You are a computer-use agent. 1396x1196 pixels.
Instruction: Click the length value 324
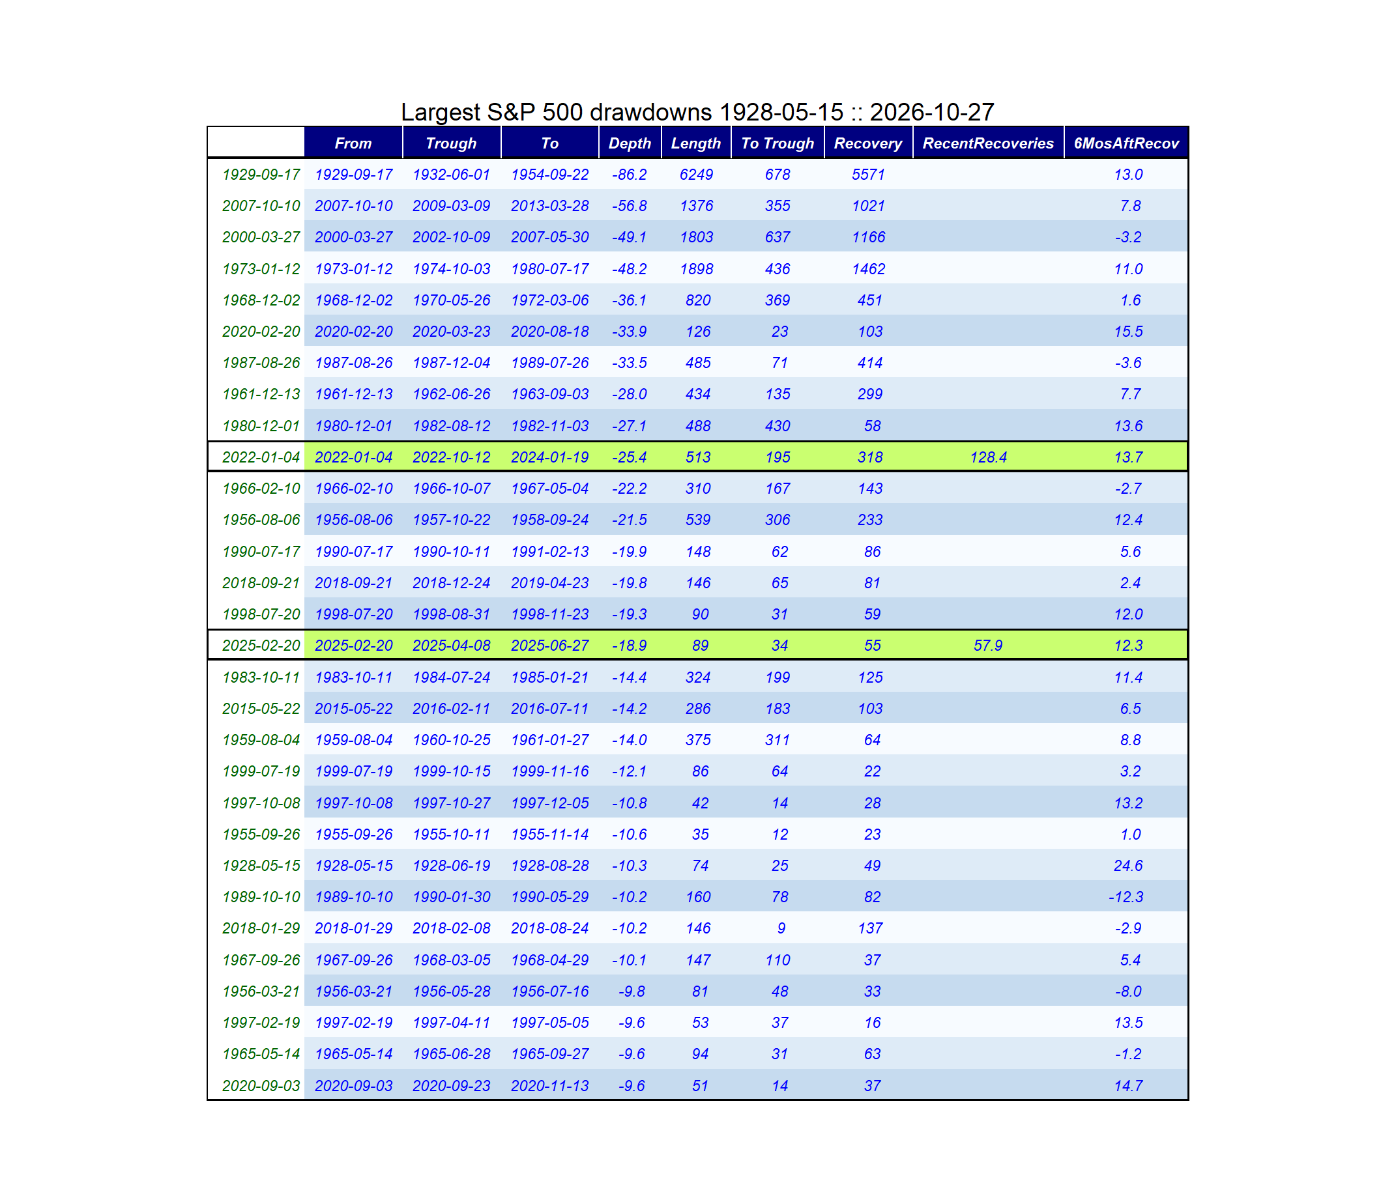tap(698, 677)
